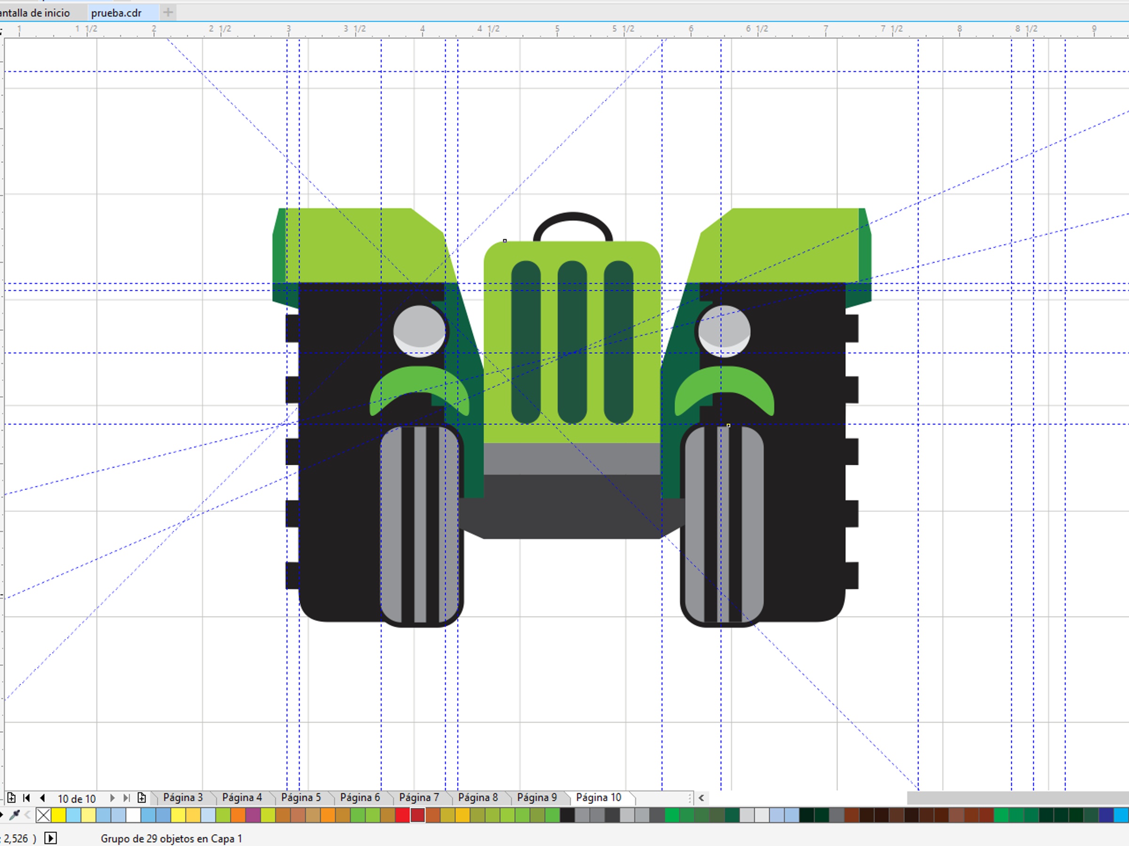
Task: Select the middle dark slot of the grille
Action: (572, 342)
